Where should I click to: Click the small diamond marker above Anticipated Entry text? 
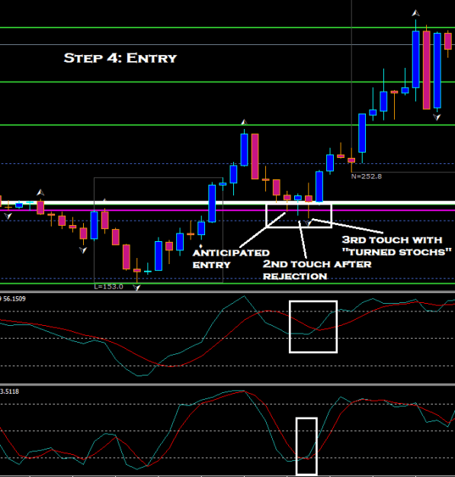tap(200, 246)
